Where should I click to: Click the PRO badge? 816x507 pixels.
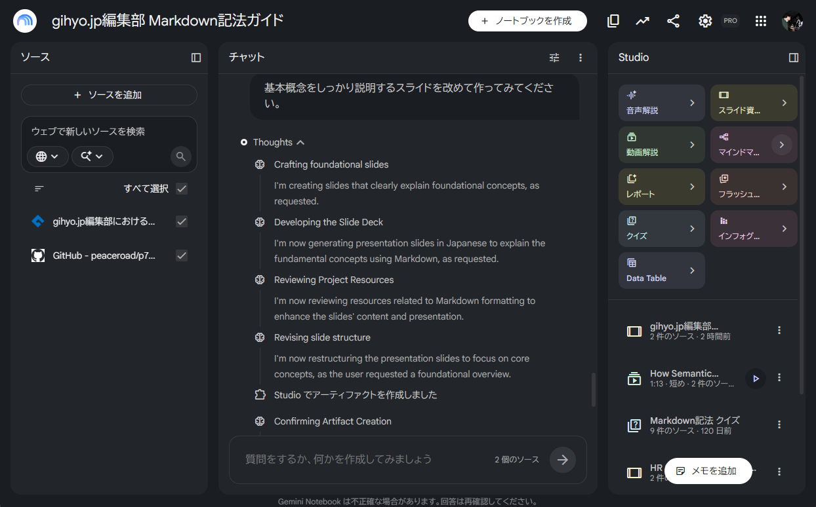[x=730, y=21]
